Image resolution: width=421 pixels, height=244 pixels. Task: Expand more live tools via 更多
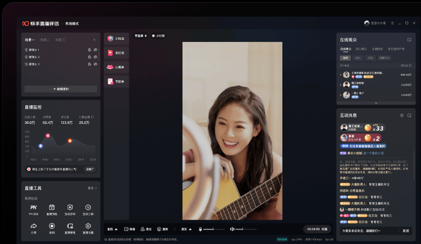pyautogui.click(x=92, y=188)
